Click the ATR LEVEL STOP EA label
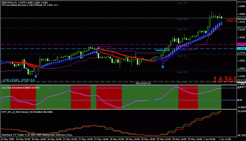 pyautogui.click(x=19, y=80)
